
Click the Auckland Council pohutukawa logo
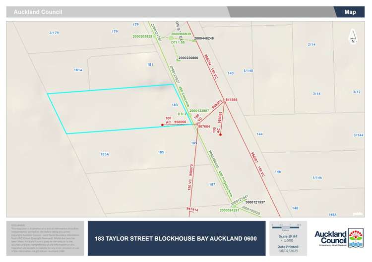coord(355,238)
